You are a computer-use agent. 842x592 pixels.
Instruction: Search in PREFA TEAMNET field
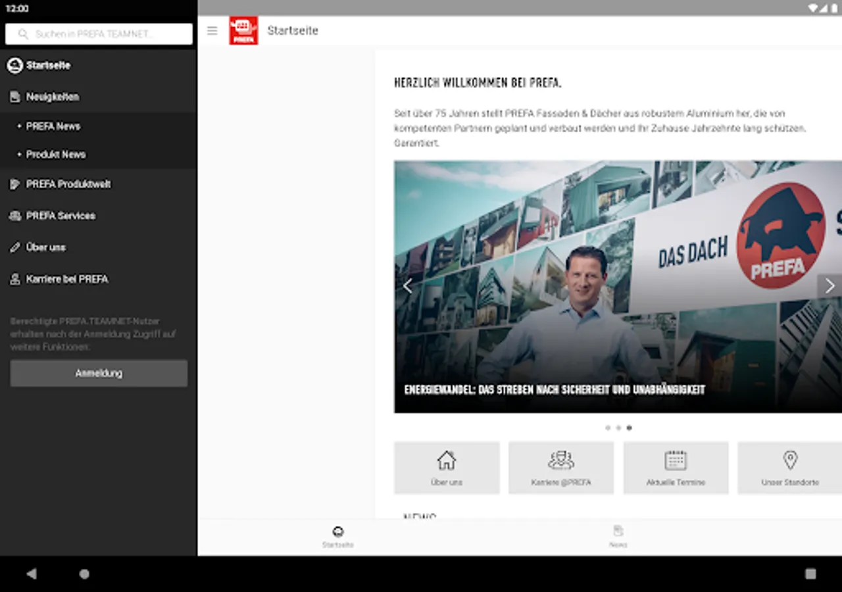99,34
